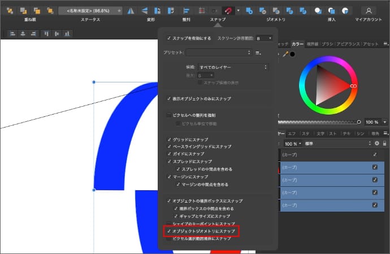Open the スクリーン許容範囲 value dropdown
The height and width of the screenshot is (254, 390).
click(x=263, y=38)
